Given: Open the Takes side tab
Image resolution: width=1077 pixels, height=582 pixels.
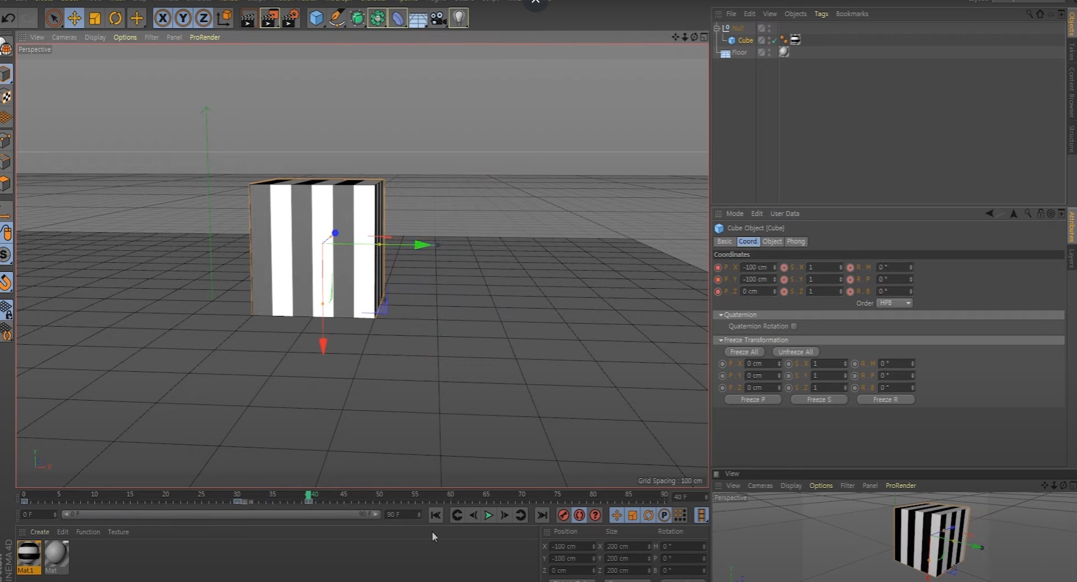Looking at the screenshot, I should [x=1071, y=51].
